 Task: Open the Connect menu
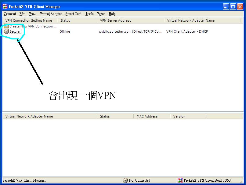[x=10, y=14]
